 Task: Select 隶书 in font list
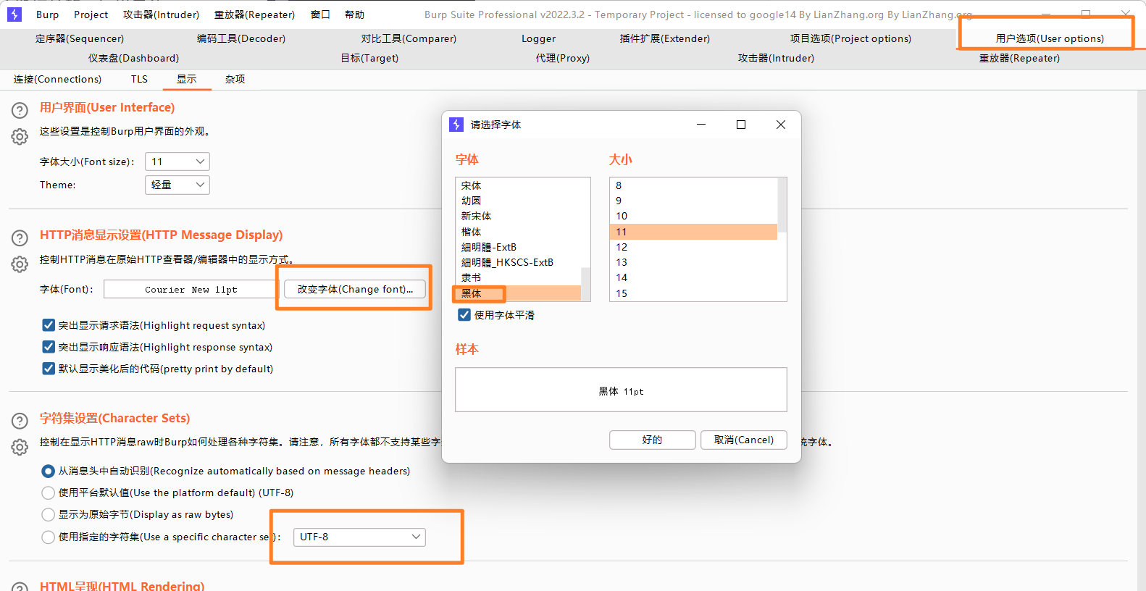point(518,277)
